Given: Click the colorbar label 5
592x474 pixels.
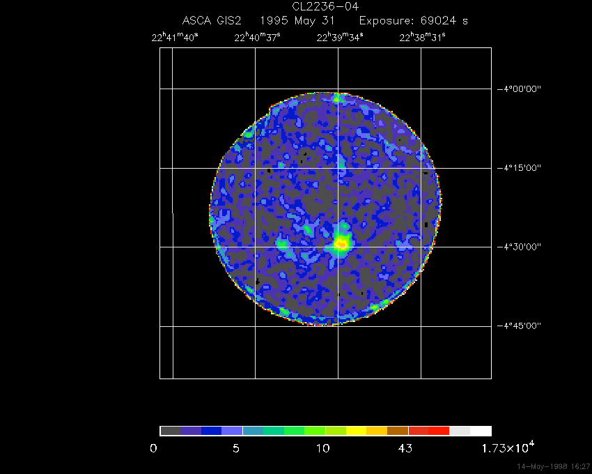Looking at the screenshot, I should tap(237, 448).
